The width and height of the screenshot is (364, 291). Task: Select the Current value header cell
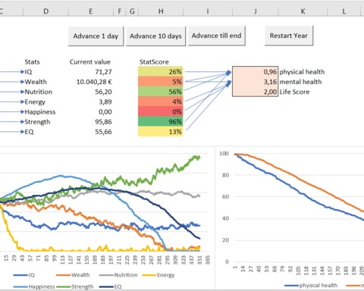point(90,62)
